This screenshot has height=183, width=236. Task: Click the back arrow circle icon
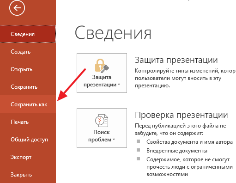pos(17,8)
